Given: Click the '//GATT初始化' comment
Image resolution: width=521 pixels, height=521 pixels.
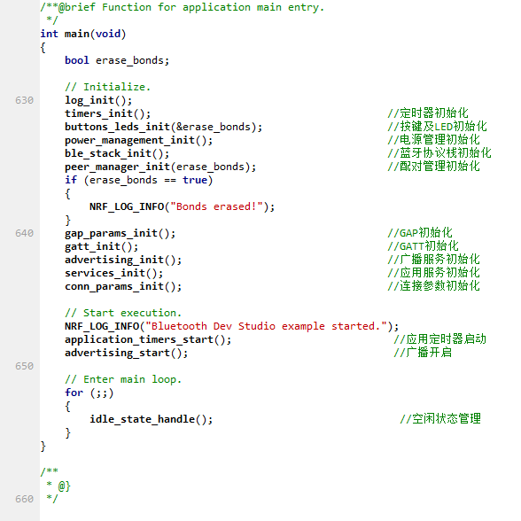Looking at the screenshot, I should [x=423, y=246].
